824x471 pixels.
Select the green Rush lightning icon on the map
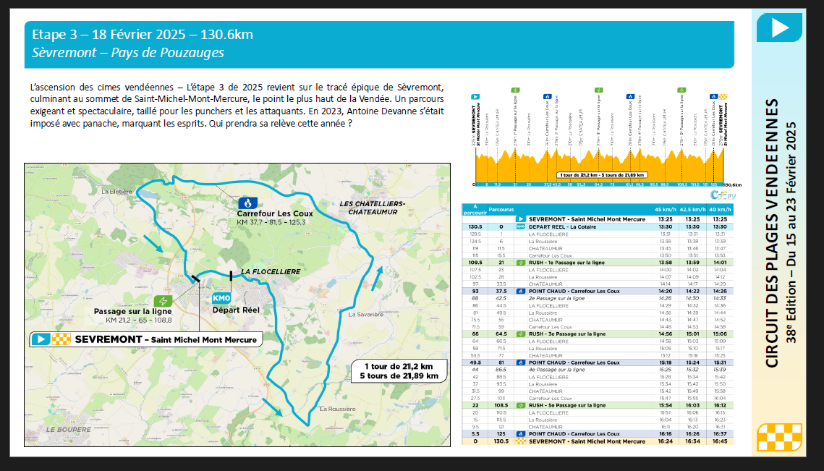point(163,301)
